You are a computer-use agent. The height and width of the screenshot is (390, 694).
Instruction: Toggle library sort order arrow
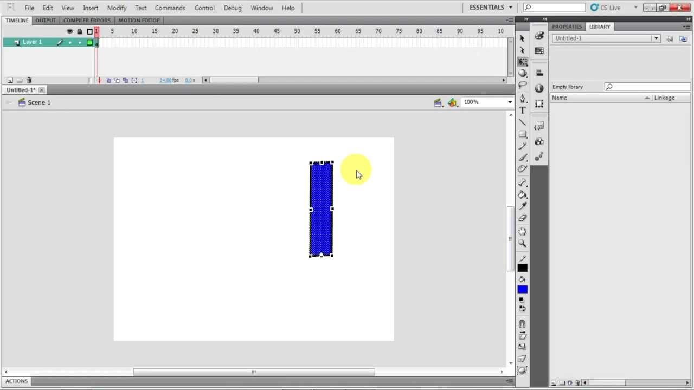tap(647, 98)
